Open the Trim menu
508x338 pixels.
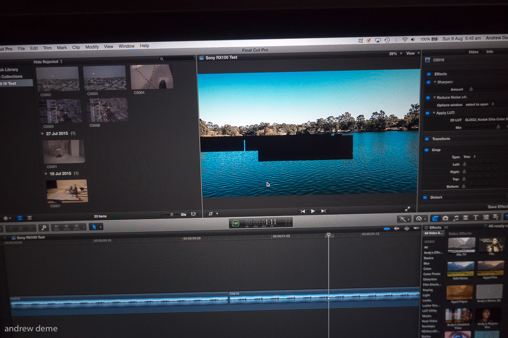47,48
